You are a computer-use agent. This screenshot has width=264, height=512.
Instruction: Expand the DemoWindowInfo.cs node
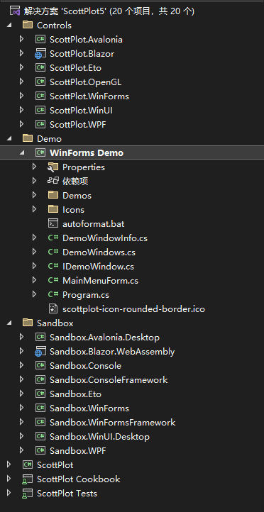click(x=34, y=238)
